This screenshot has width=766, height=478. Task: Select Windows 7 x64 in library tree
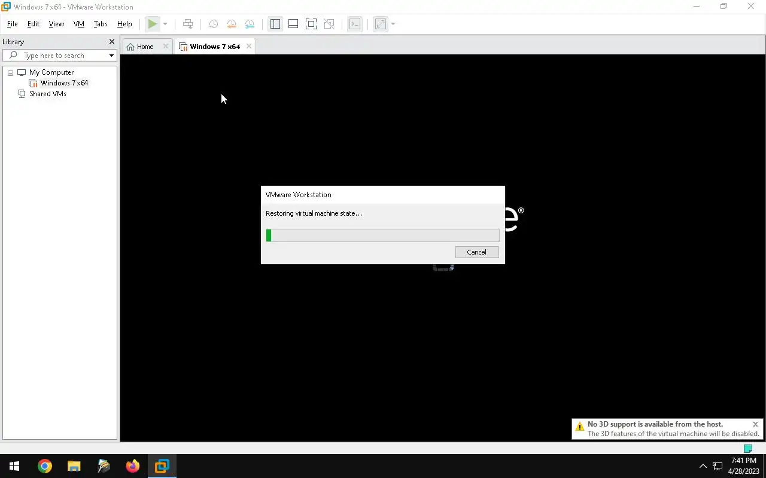click(x=64, y=83)
